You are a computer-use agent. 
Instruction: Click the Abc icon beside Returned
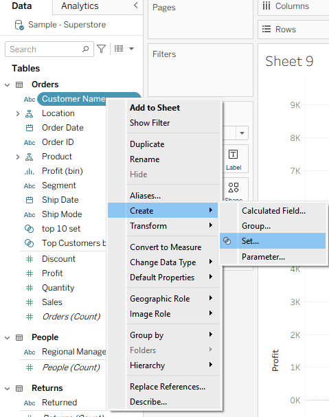[30, 403]
